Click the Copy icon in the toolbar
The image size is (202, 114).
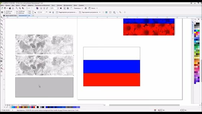[20, 8]
